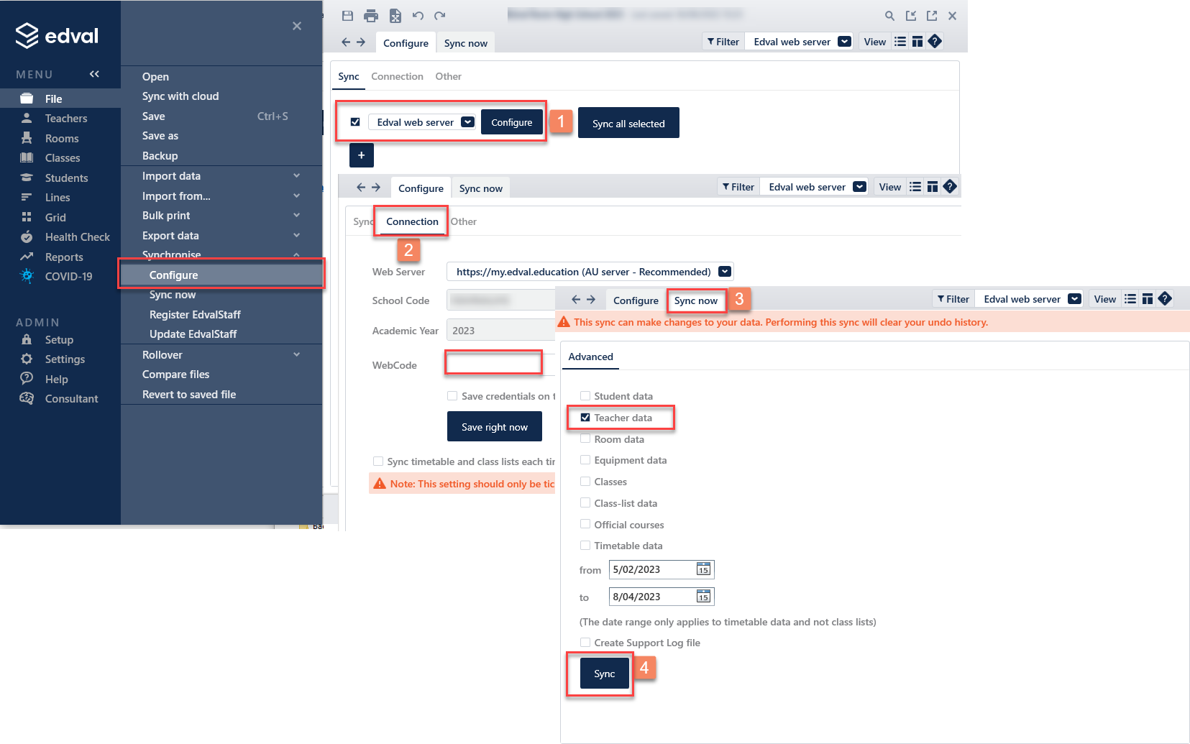Tick the Official courses checkbox
This screenshot has height=744, width=1190.
585,525
